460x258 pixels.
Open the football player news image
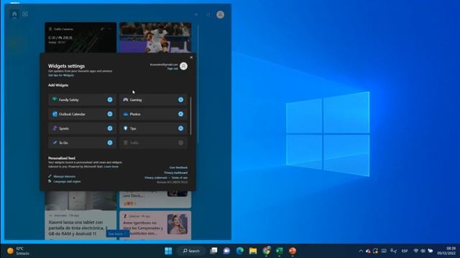click(155, 37)
